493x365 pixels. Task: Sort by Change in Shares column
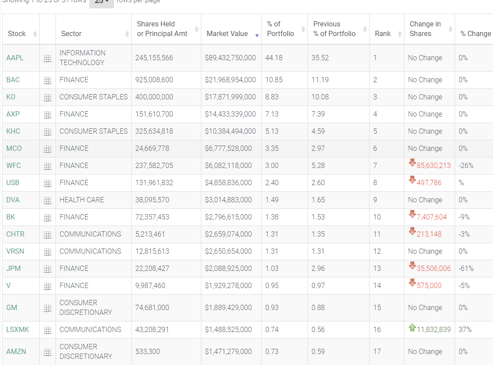tap(430, 29)
